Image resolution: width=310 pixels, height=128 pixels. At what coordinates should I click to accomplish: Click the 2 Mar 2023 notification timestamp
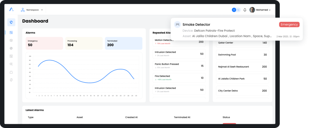click(x=288, y=37)
